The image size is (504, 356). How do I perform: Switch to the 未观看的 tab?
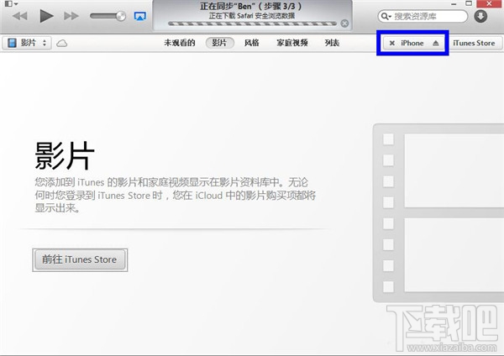click(180, 43)
